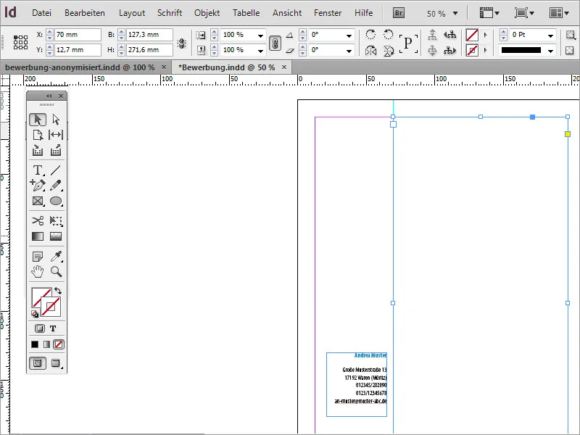Open the Layout menu
This screenshot has height=435, width=580.
(x=132, y=13)
